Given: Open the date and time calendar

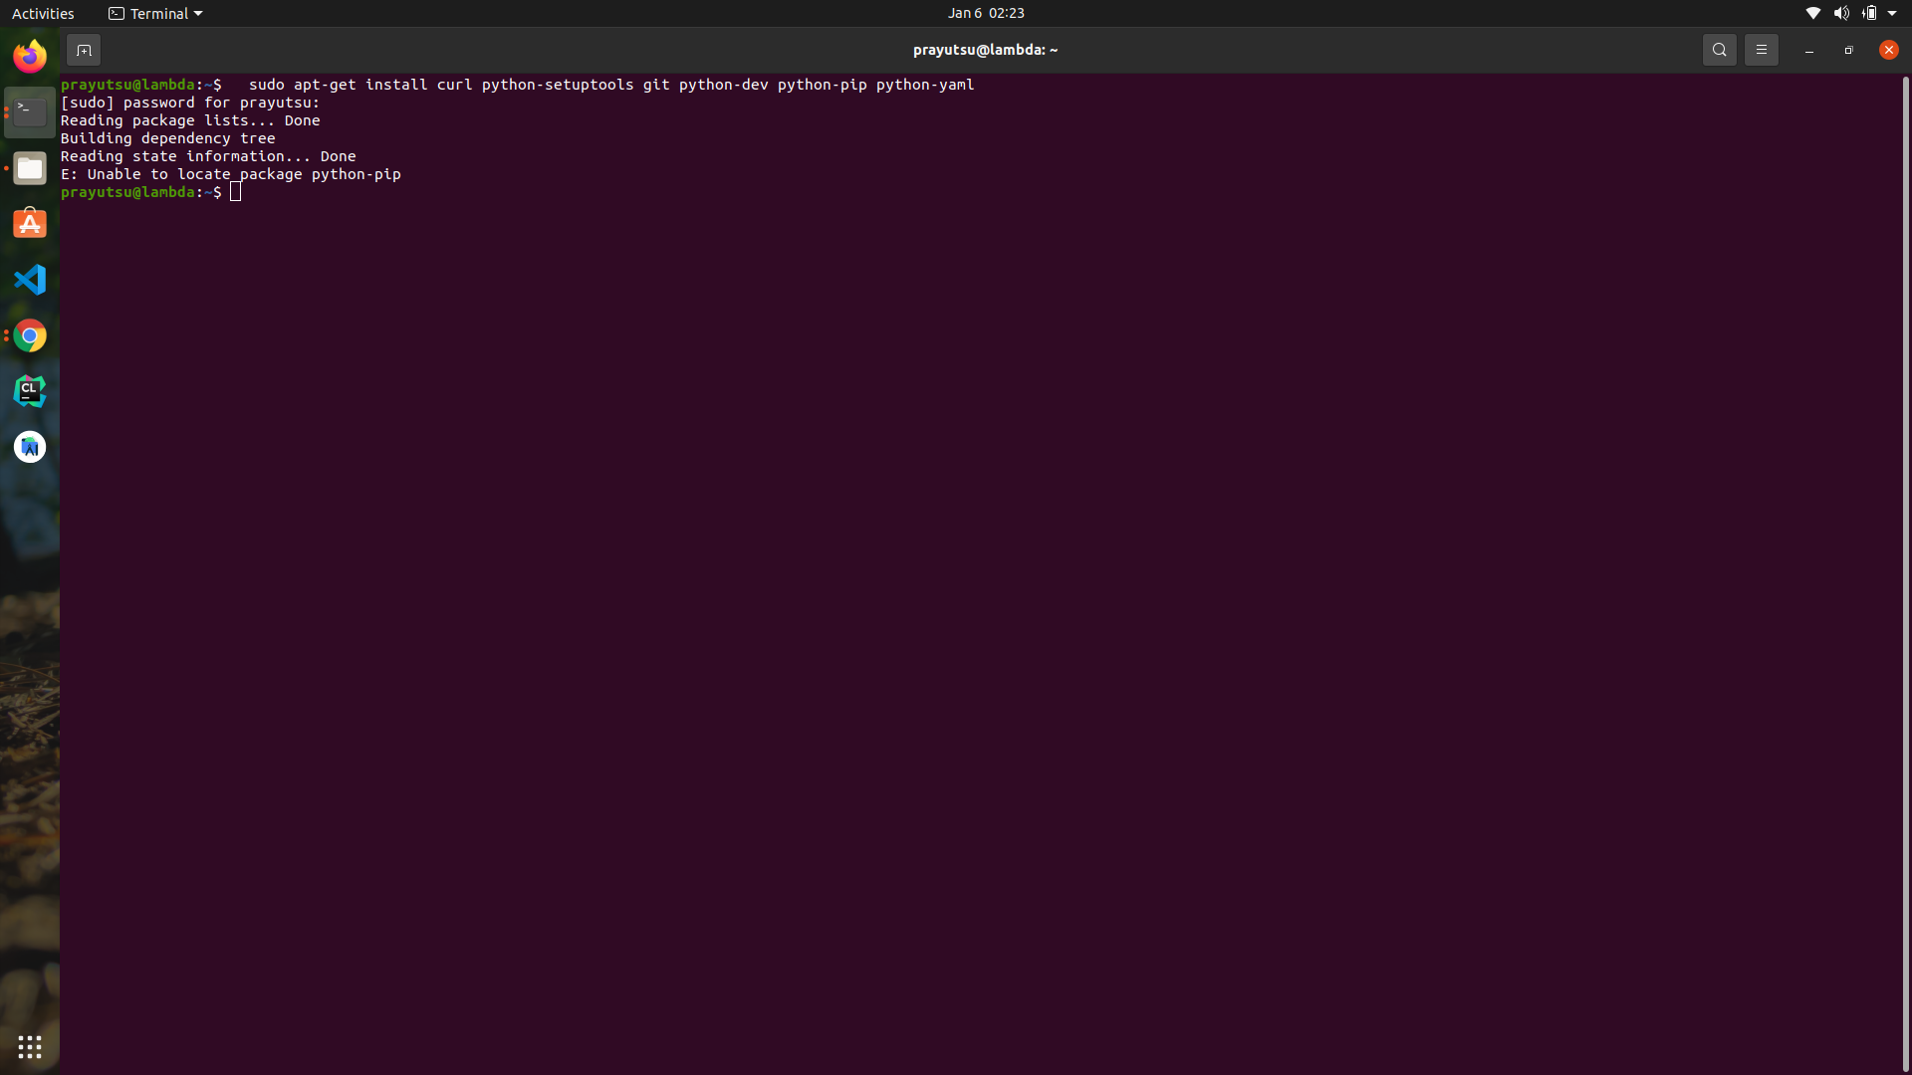Looking at the screenshot, I should pos(985,13).
